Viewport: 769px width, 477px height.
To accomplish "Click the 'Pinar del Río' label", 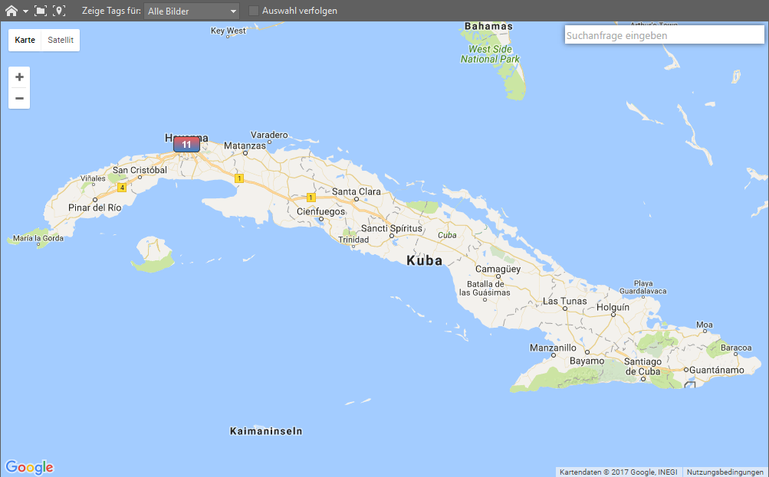I will (94, 207).
